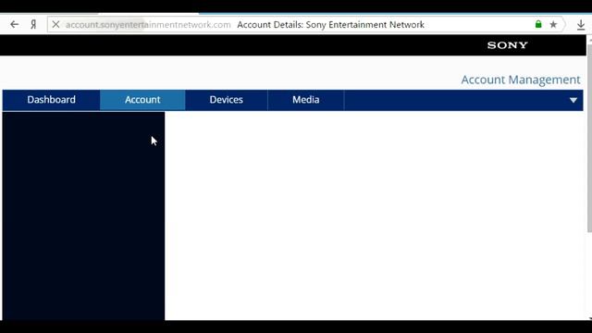Bookmark this page with the star icon

pos(553,25)
